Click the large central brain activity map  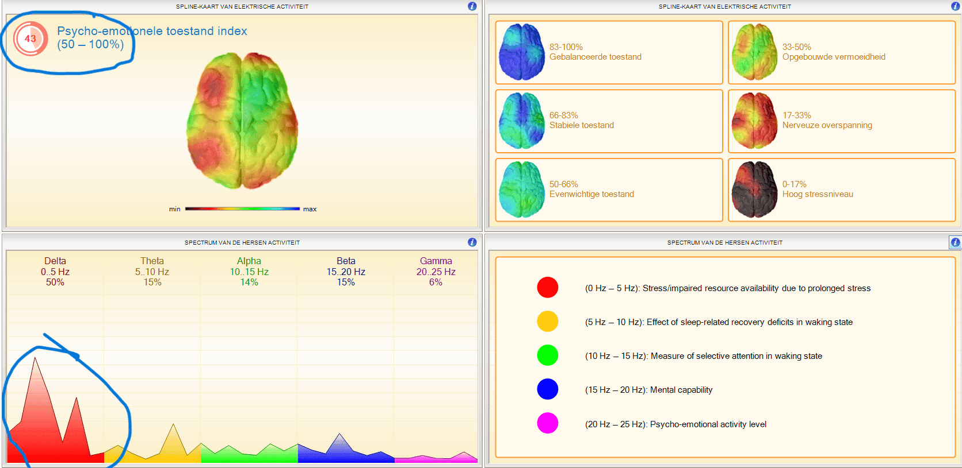(x=242, y=121)
